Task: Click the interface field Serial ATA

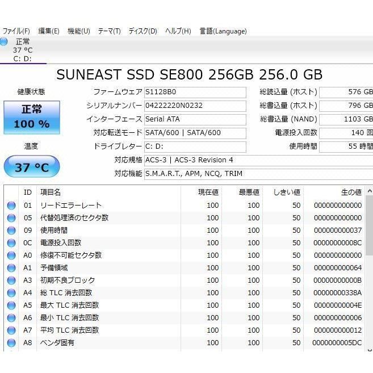Action: point(195,119)
